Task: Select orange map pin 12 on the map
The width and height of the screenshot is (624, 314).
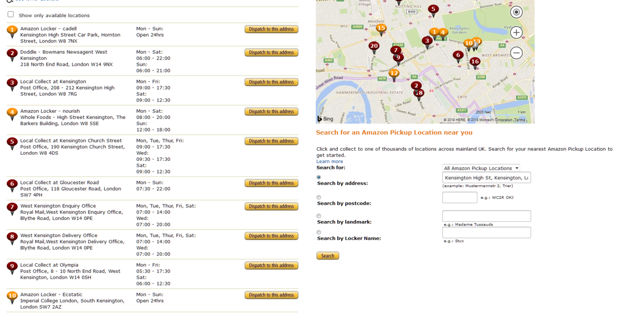Action: [x=394, y=75]
